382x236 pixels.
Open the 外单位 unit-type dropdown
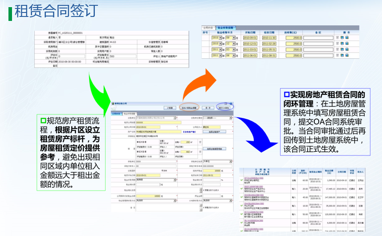tap(217, 162)
